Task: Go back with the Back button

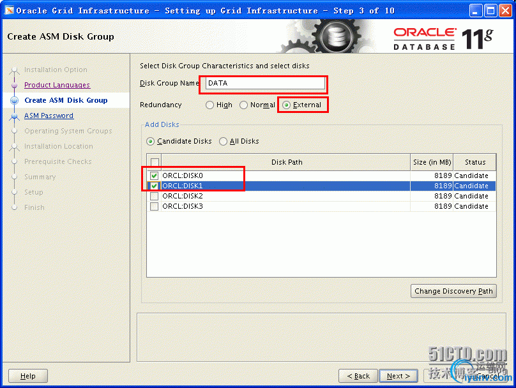Action: tap(358, 376)
